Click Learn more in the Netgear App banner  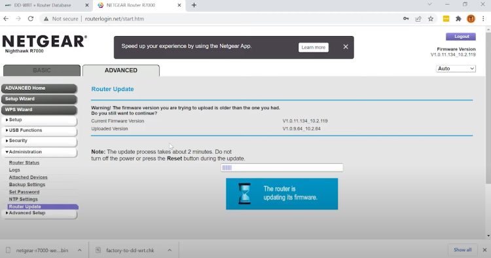click(313, 47)
